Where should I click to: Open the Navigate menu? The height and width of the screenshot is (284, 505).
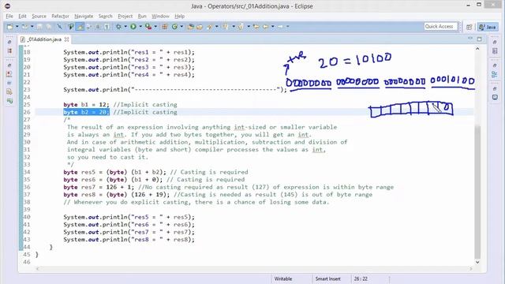[84, 16]
